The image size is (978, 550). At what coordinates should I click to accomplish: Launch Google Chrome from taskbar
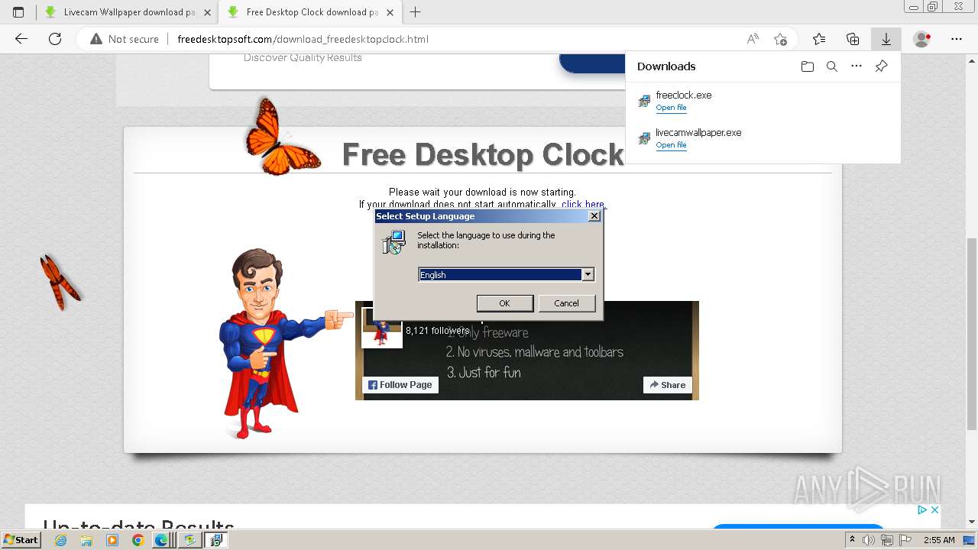point(138,540)
